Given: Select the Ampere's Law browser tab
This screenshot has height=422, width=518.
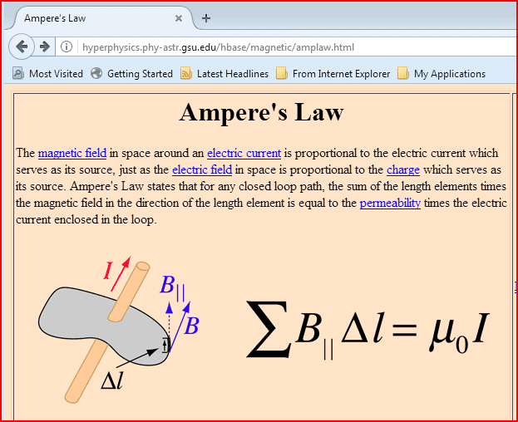Looking at the screenshot, I should pyautogui.click(x=102, y=18).
